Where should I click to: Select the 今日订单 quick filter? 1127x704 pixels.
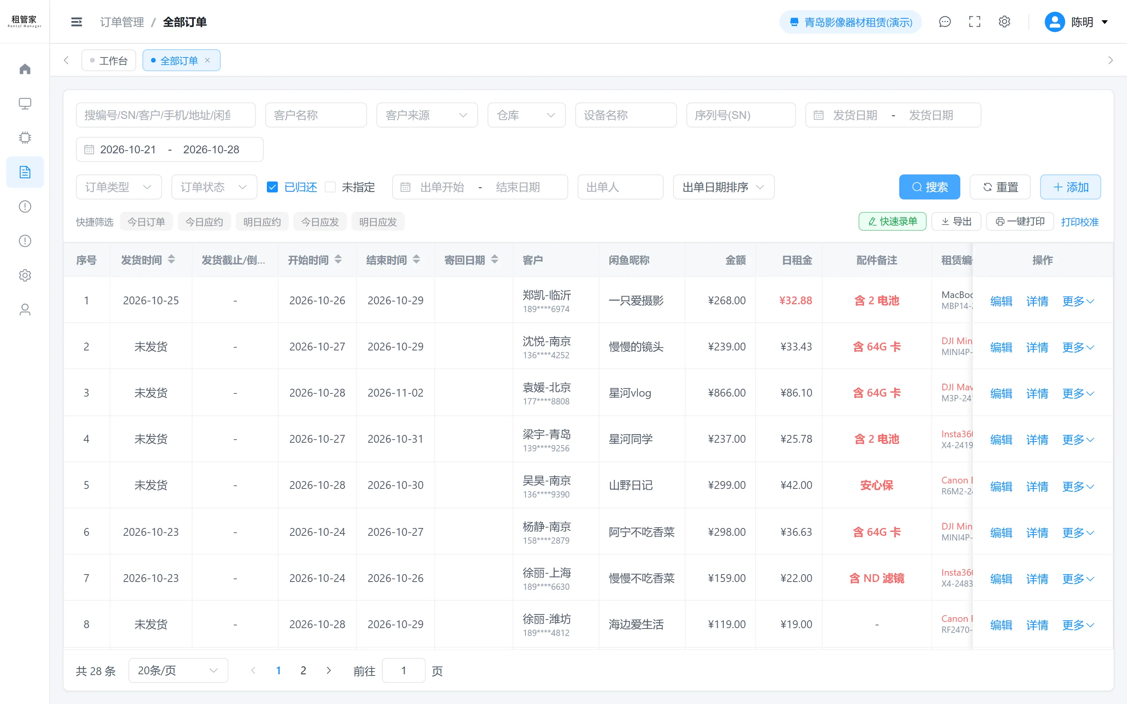[x=146, y=222]
